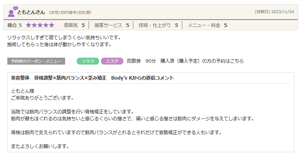Click the first purple rating star
The height and width of the screenshot is (158, 301).
pos(29,25)
